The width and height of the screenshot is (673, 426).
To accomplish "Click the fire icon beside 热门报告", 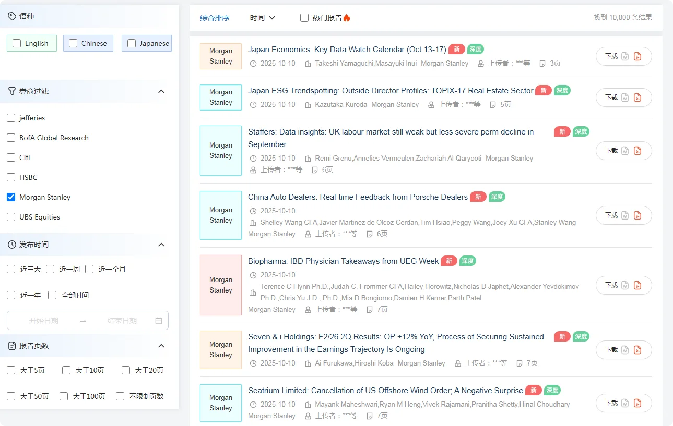I will pyautogui.click(x=347, y=18).
